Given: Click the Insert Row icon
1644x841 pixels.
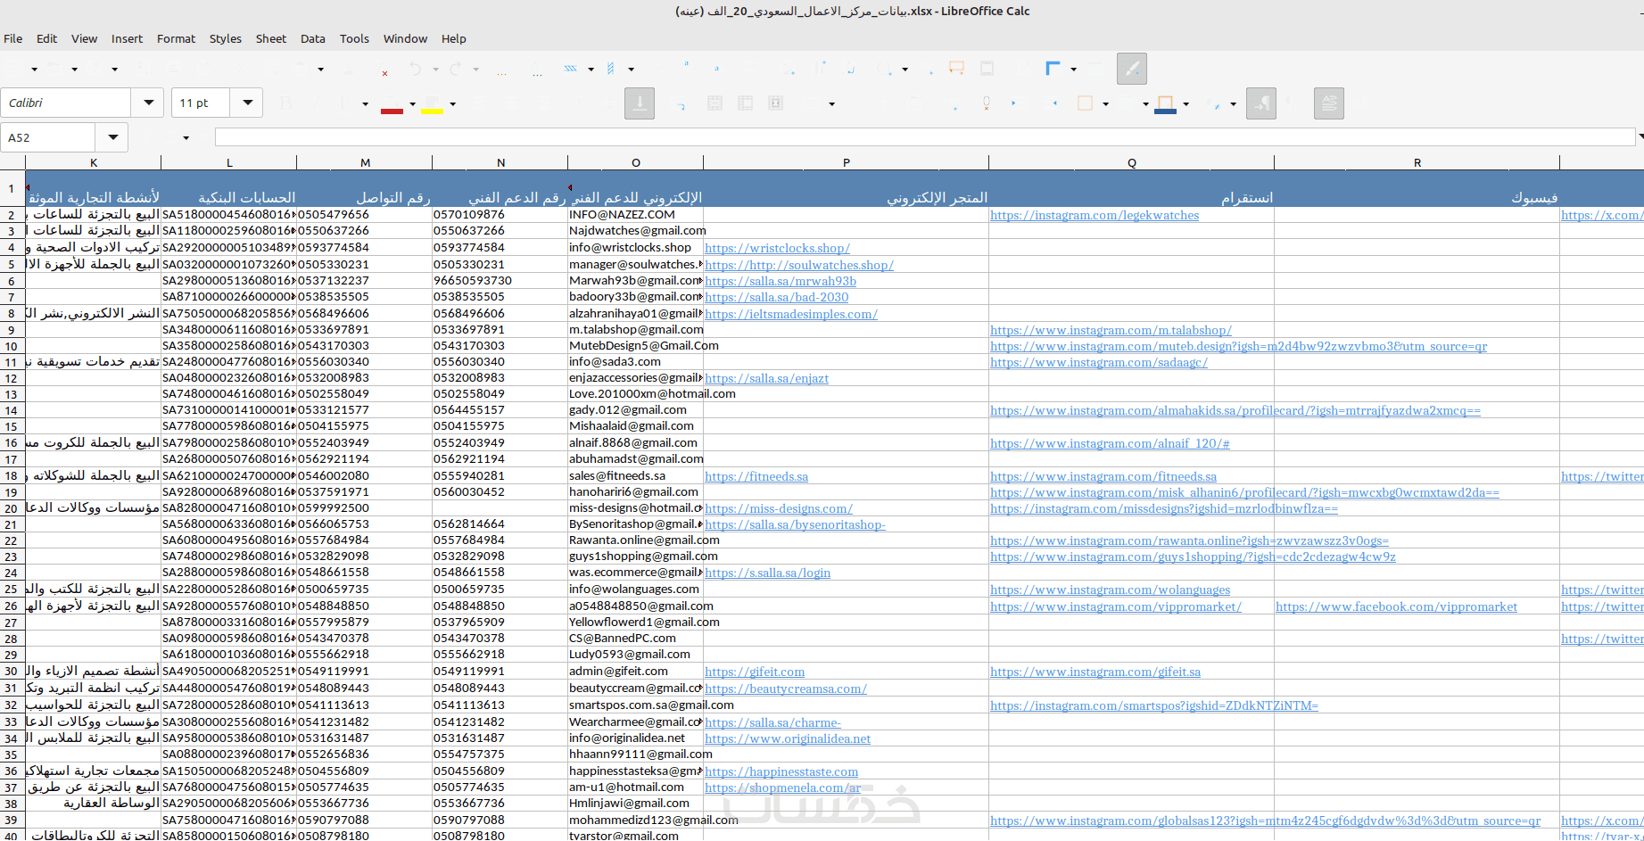Looking at the screenshot, I should point(571,69).
